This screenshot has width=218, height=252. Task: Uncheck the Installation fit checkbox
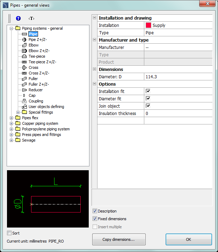148,91
